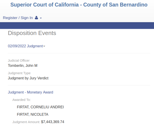Click the user profile icon

(x=36, y=18)
